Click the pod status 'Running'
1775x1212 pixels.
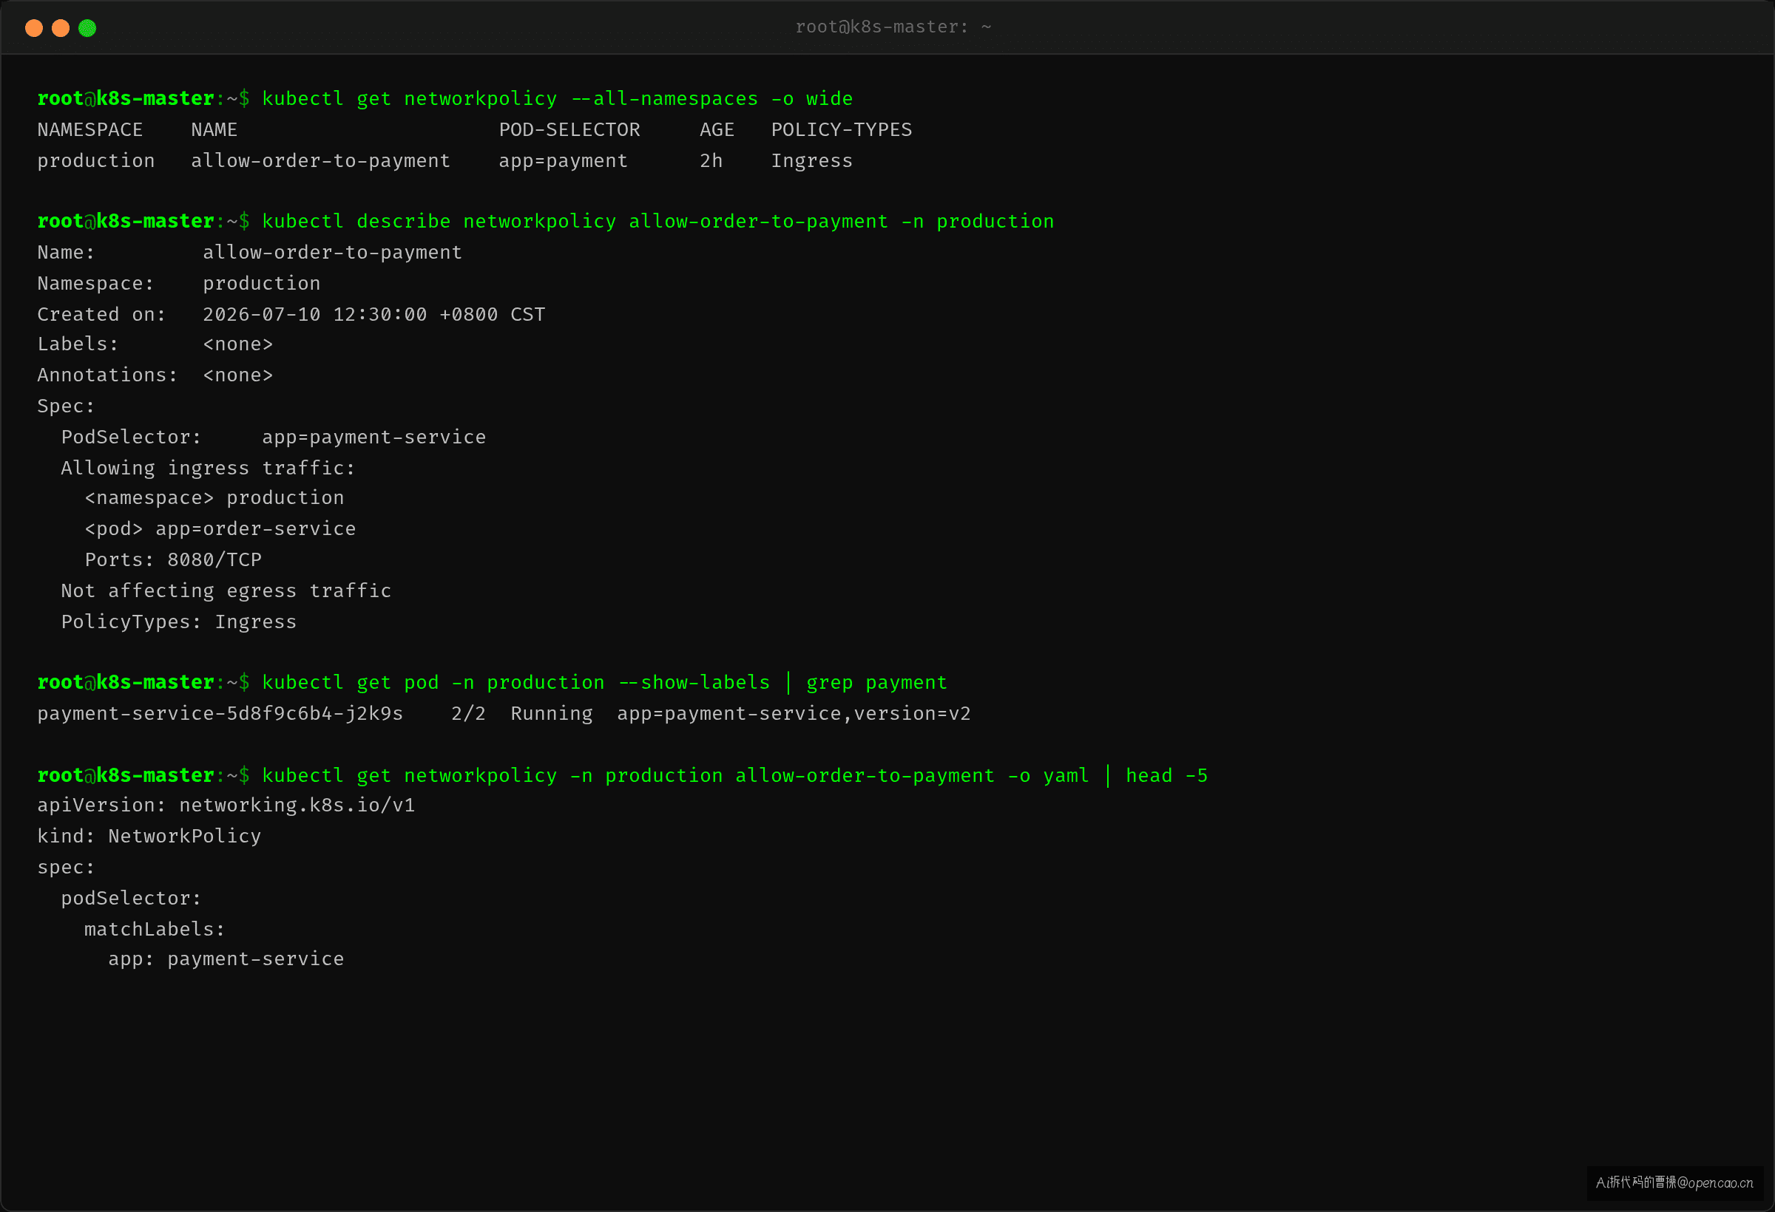(x=552, y=714)
